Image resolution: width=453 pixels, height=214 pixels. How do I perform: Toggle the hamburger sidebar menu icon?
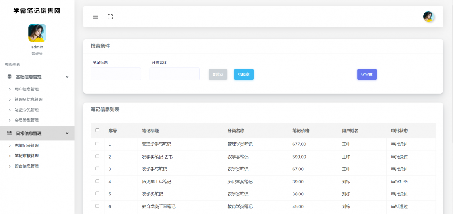[x=95, y=17]
